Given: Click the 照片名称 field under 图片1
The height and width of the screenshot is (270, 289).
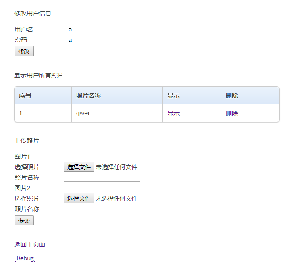Looking at the screenshot, I should [102, 177].
